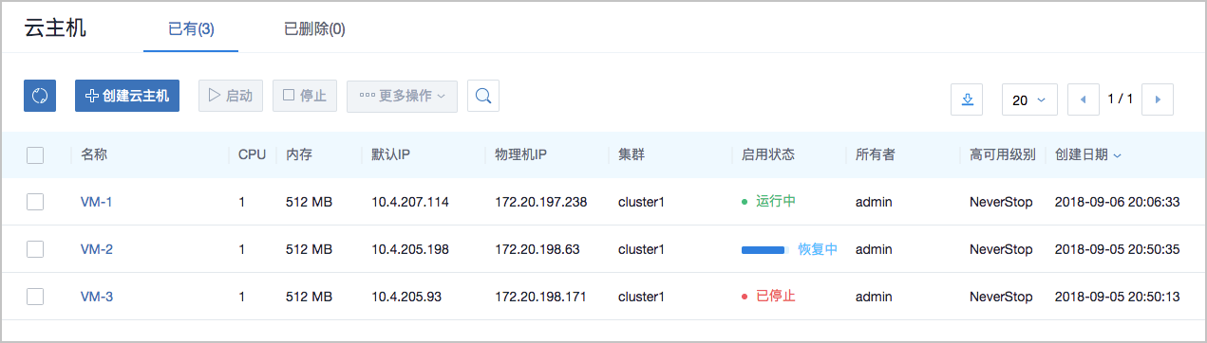Click 所有者 column header
The height and width of the screenshot is (343, 1207).
pos(876,154)
